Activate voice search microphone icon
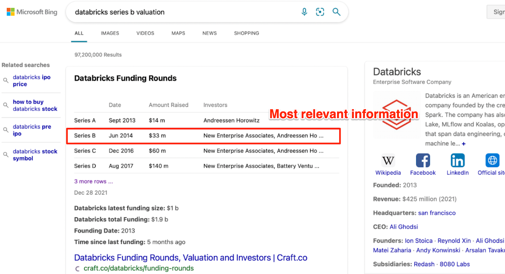Screen dimensions: 505x274 tap(304, 12)
